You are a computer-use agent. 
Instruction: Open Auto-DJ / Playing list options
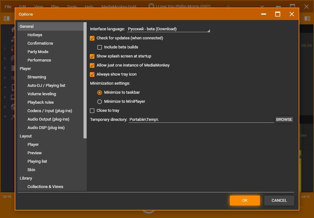coord(50,85)
